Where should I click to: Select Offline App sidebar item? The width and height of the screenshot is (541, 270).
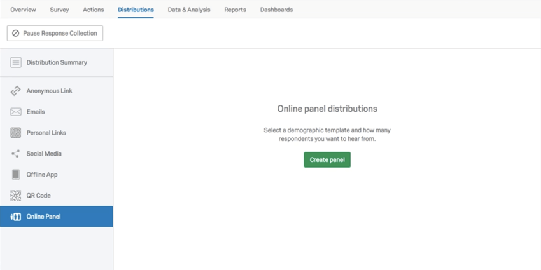click(57, 175)
